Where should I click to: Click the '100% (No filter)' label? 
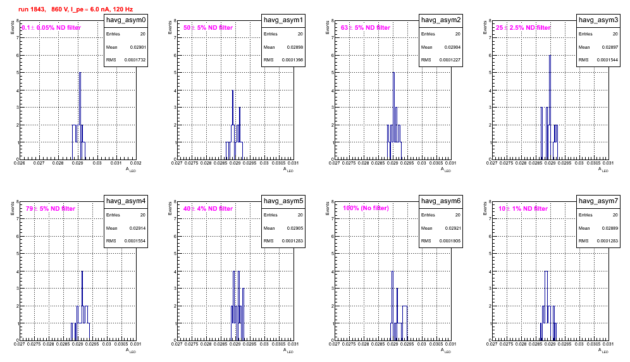(x=366, y=208)
